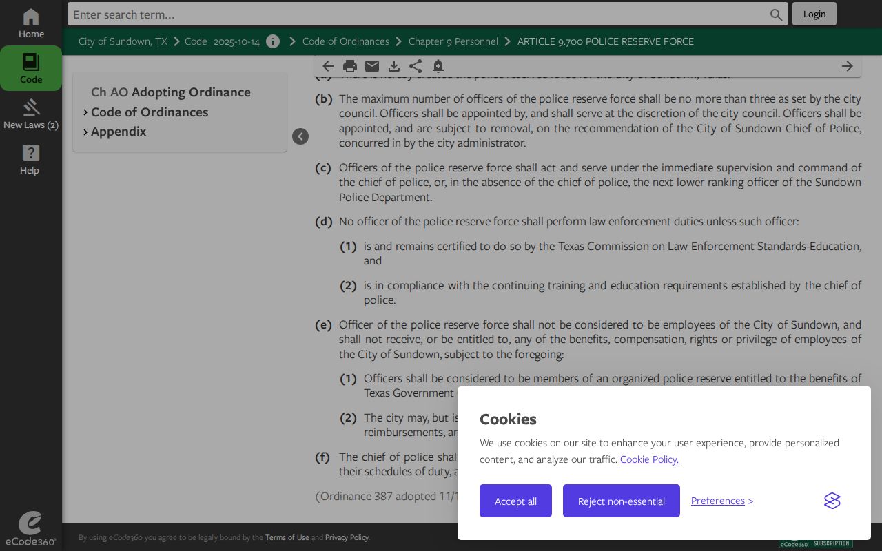Open the Cookie Policy link

pyautogui.click(x=649, y=459)
